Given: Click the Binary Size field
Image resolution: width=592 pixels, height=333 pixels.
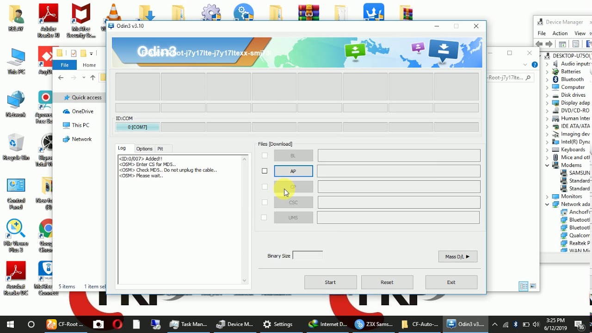Looking at the screenshot, I should (x=308, y=255).
